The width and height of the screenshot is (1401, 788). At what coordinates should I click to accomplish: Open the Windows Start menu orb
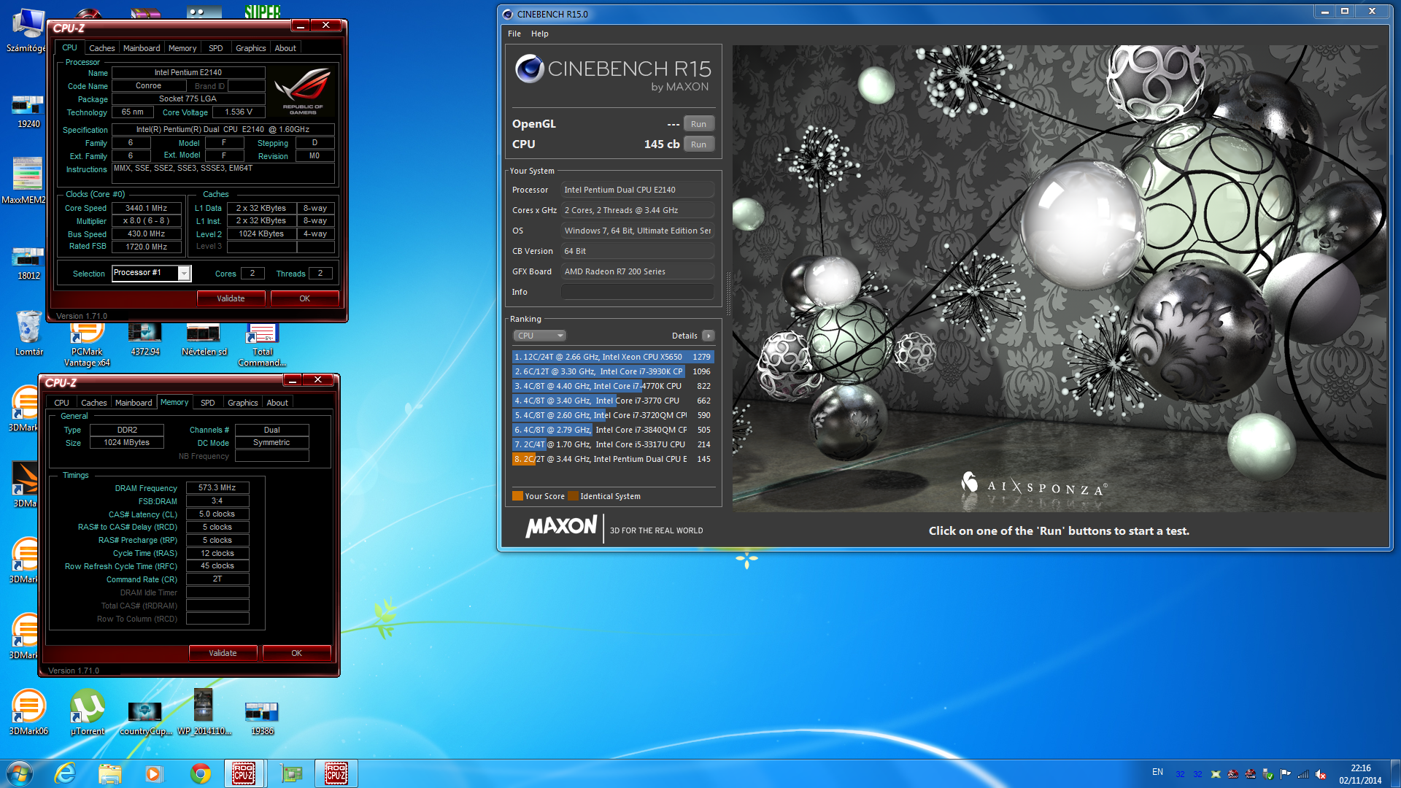pos(20,773)
